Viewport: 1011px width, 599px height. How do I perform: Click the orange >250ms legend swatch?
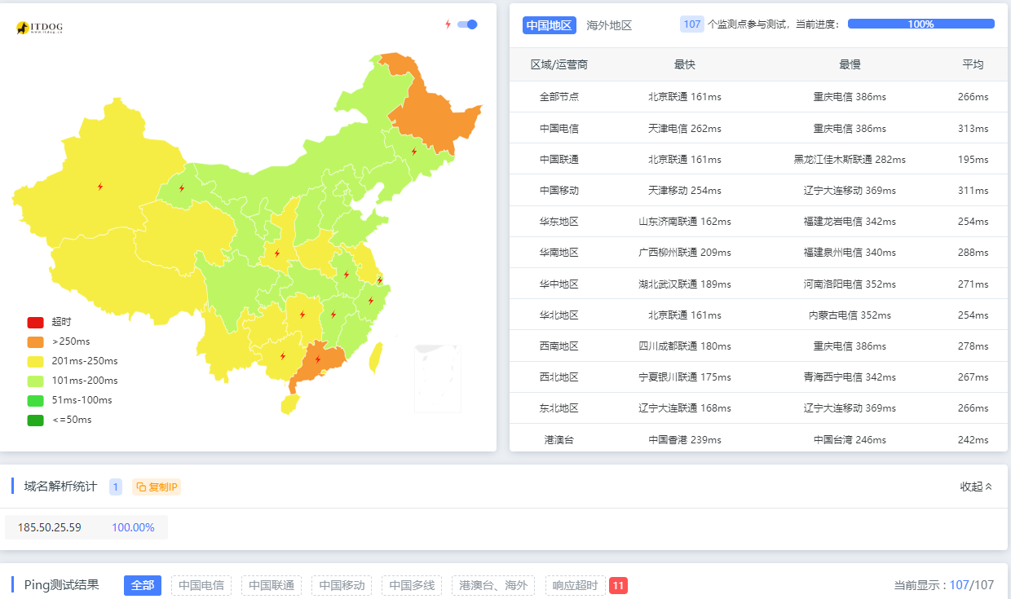pyautogui.click(x=35, y=341)
